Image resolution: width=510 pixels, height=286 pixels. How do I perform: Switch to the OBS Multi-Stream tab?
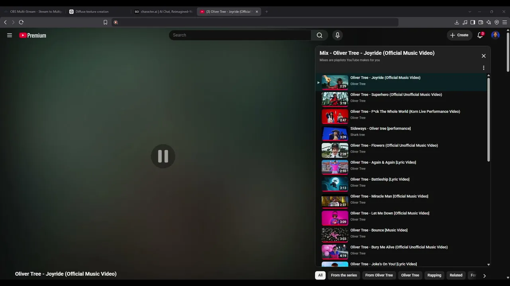(33, 12)
